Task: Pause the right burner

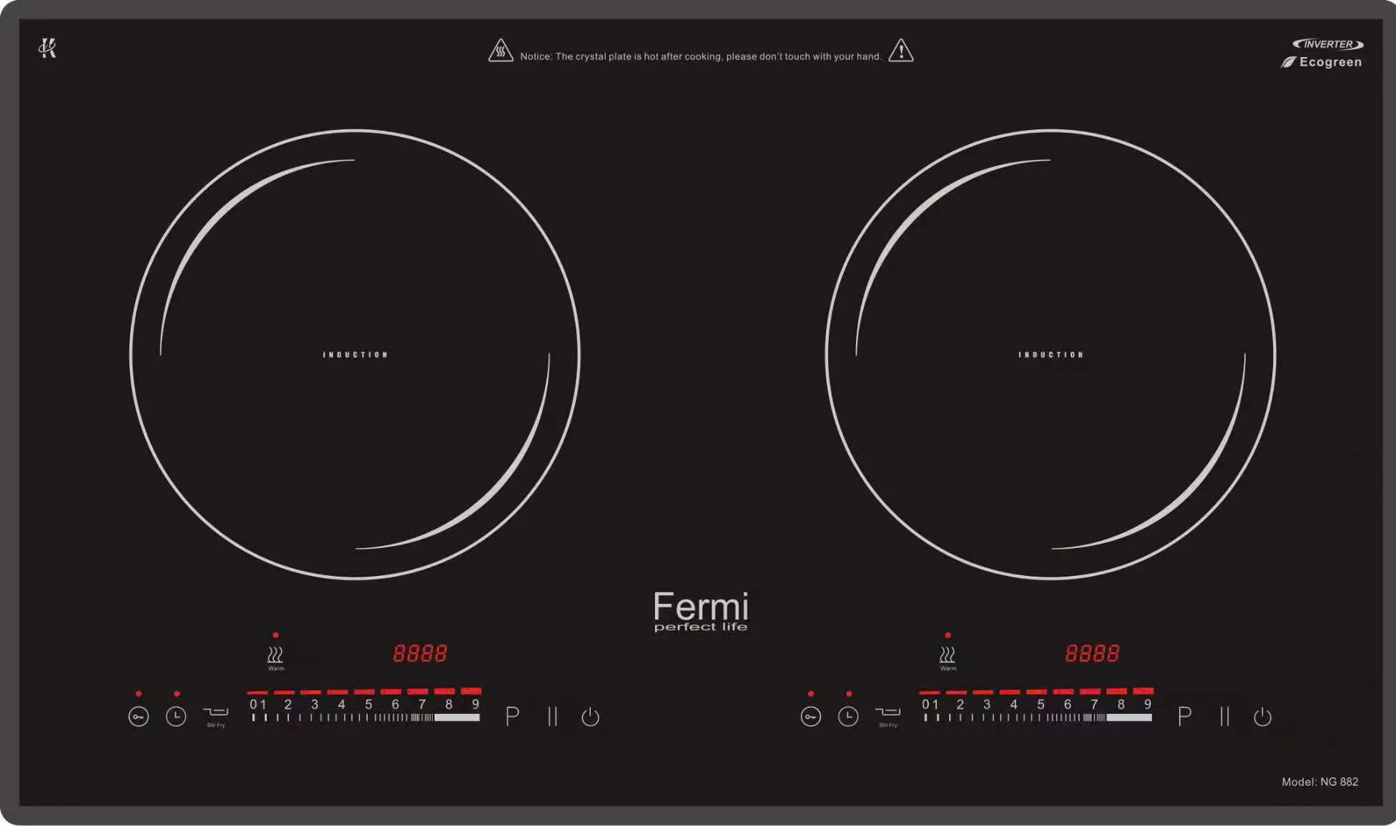Action: 1224,716
